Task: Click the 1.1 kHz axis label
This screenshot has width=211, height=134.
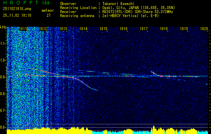Action: click(3, 44)
